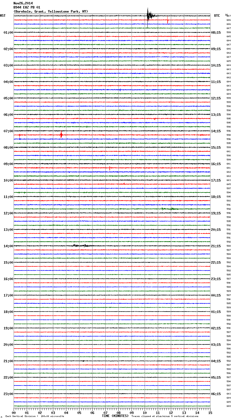Click the 04:15 UTC time label
Viewport: 232px width, 420px height.
[x=216, y=361]
